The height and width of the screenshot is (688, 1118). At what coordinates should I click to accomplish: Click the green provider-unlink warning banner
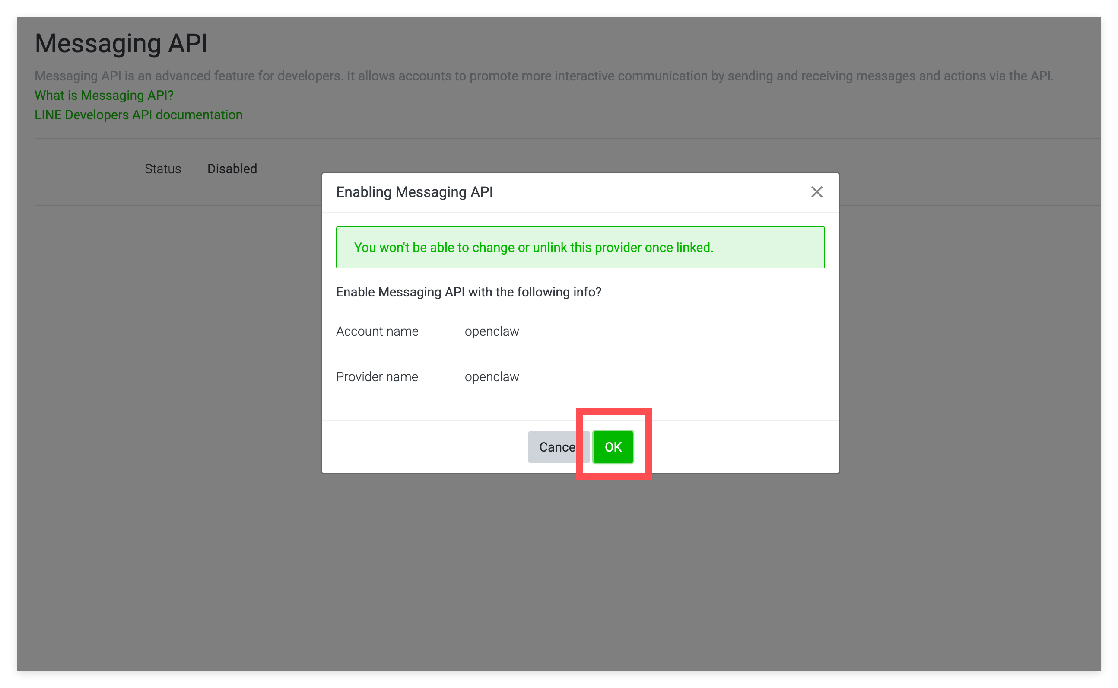(x=580, y=248)
